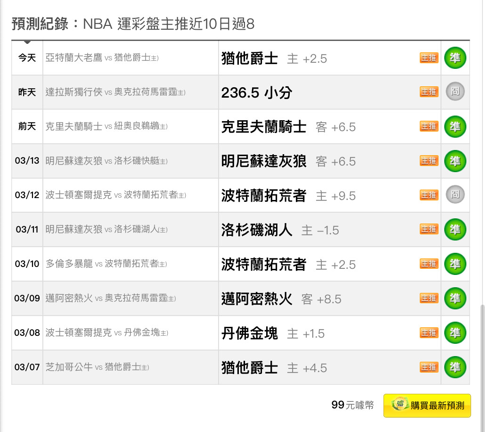Click green 準 icon in 前天 row
The height and width of the screenshot is (432, 489).
click(455, 126)
